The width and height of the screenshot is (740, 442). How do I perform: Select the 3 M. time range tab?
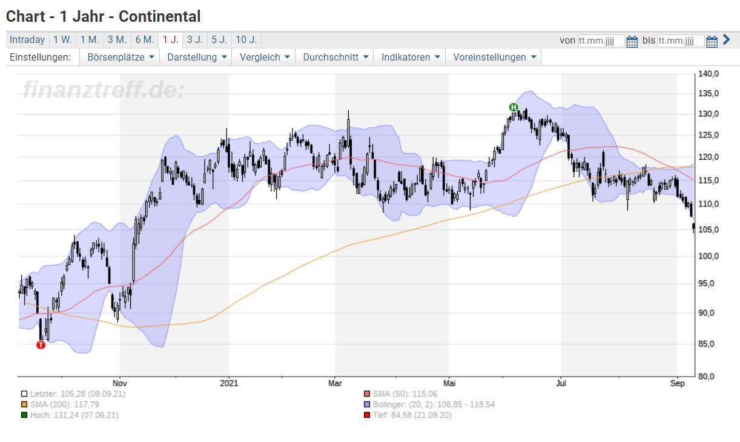tap(117, 40)
